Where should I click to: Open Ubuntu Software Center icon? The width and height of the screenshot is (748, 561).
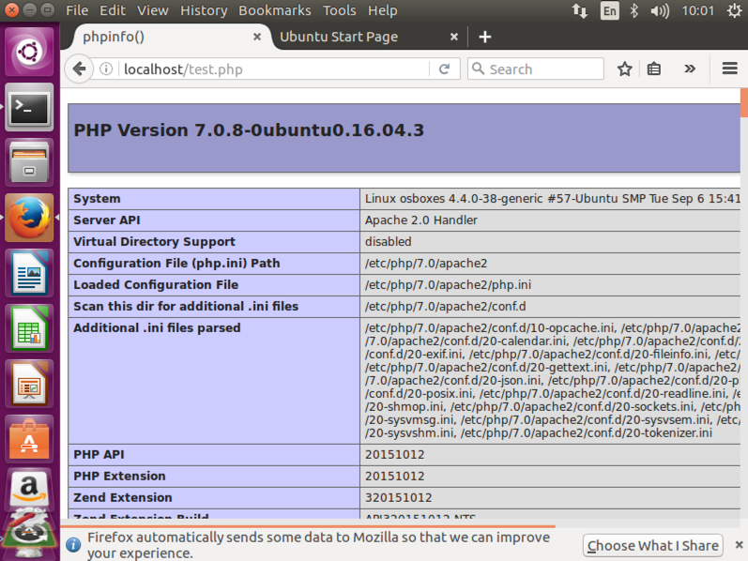(30, 439)
